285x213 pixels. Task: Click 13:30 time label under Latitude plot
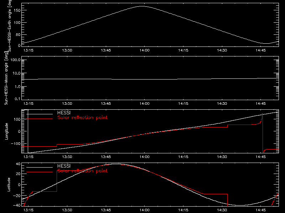pyautogui.click(x=67, y=210)
